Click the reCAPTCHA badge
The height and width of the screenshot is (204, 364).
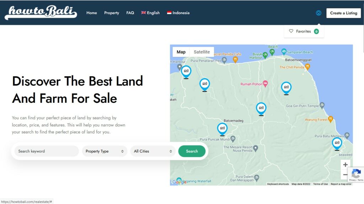point(356,174)
